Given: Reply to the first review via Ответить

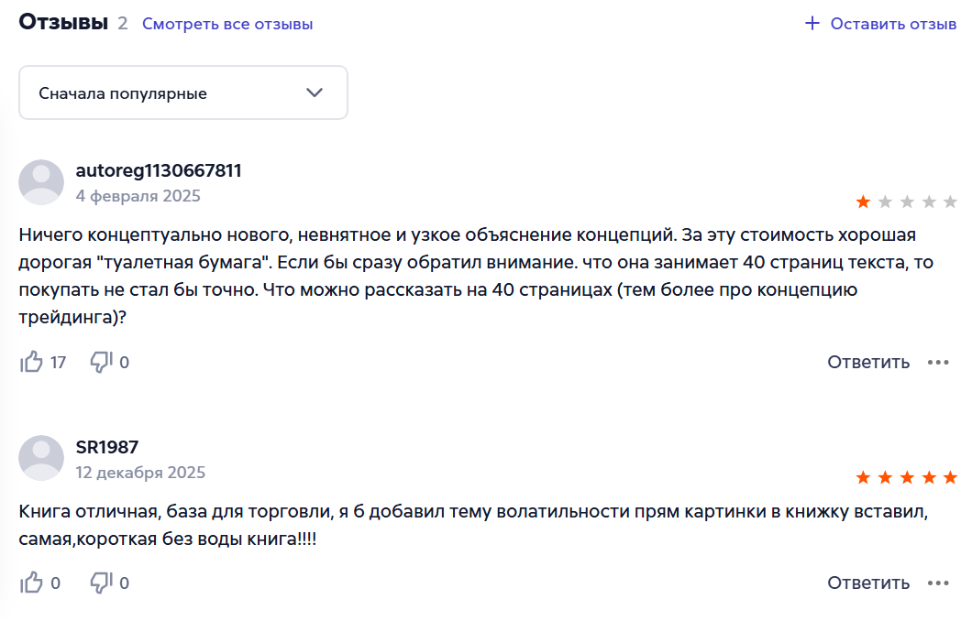Looking at the screenshot, I should point(868,362).
